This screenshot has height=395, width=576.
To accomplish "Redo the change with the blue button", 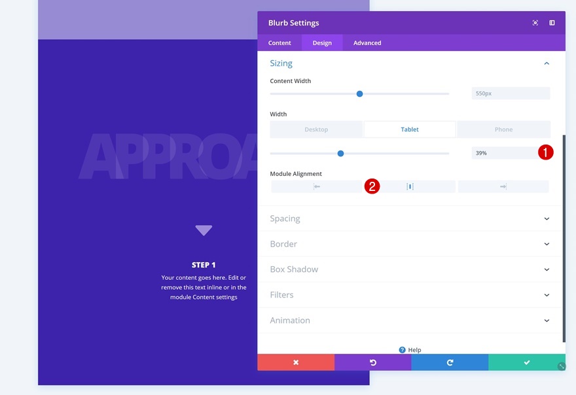I will [x=450, y=362].
